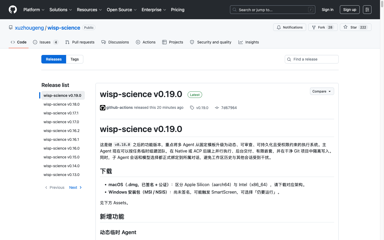Click the Fork count 28
This screenshot has width=384, height=240.
pos(330,27)
